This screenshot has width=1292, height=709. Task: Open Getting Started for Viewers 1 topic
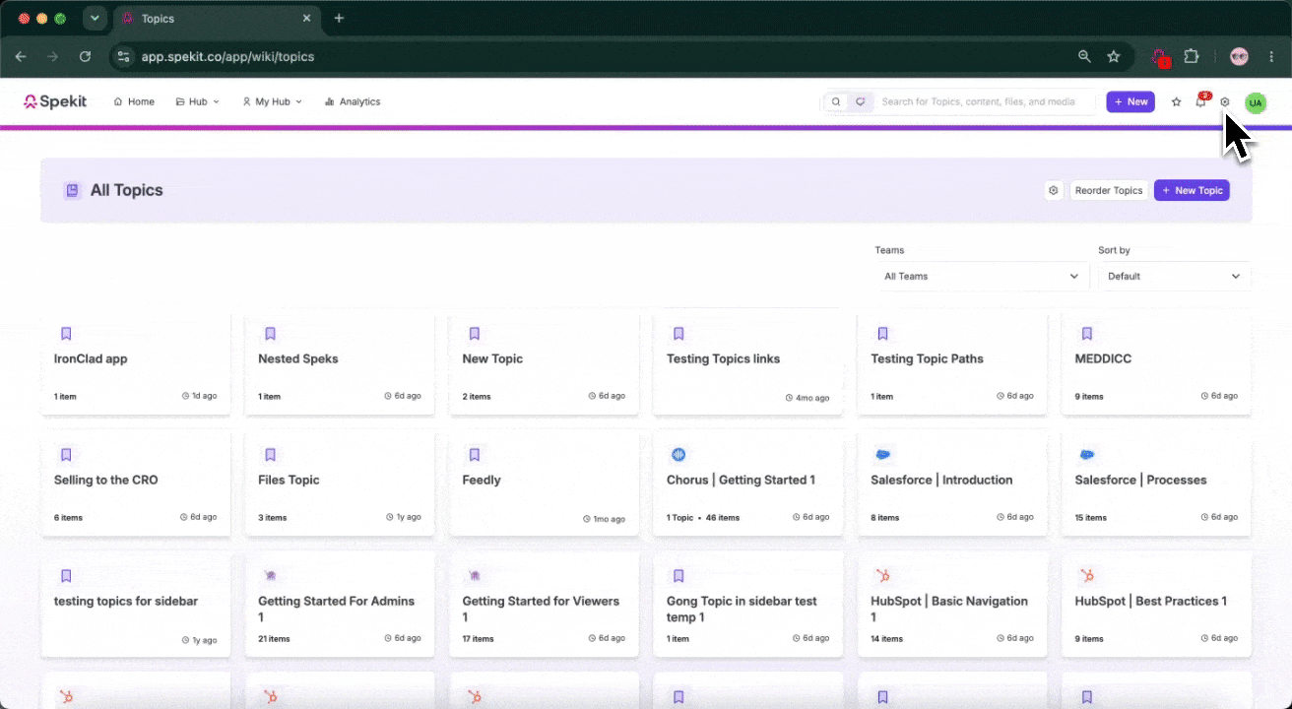click(544, 604)
